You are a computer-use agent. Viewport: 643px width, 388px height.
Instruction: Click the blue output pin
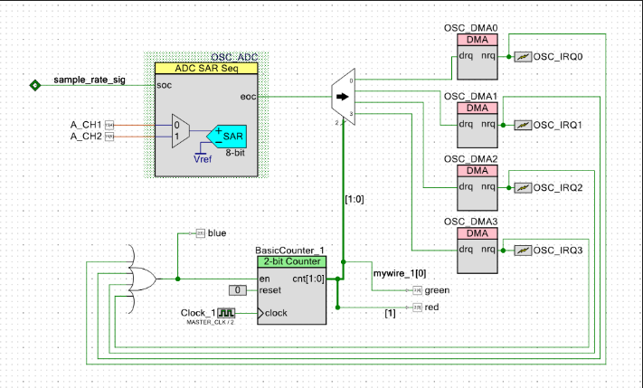[201, 233]
